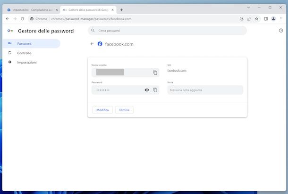The height and width of the screenshot is (194, 288).
Task: Click the Nota field with no note added
Action: 205,90
